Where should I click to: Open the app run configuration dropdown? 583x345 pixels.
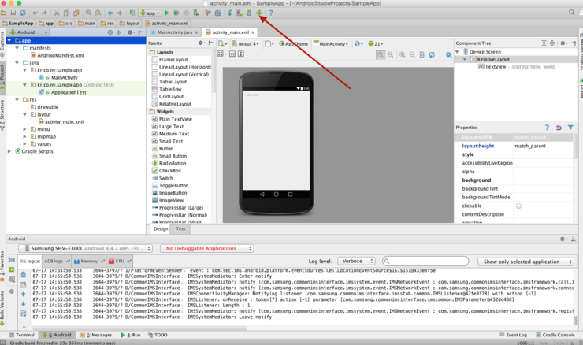[150, 13]
